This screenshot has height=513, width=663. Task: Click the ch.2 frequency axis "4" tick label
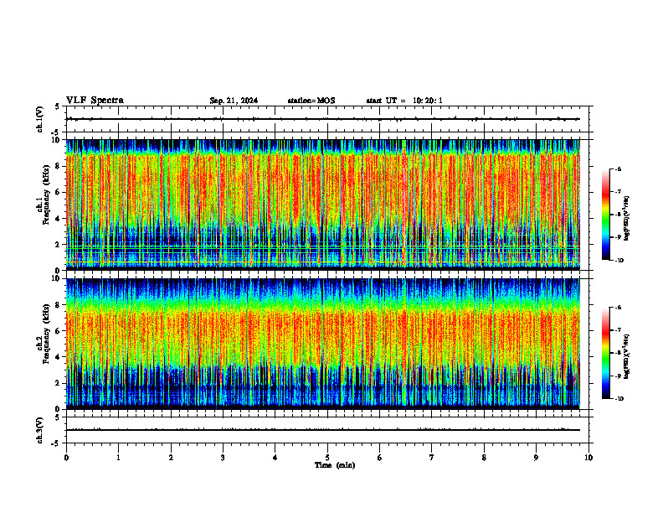(x=59, y=357)
